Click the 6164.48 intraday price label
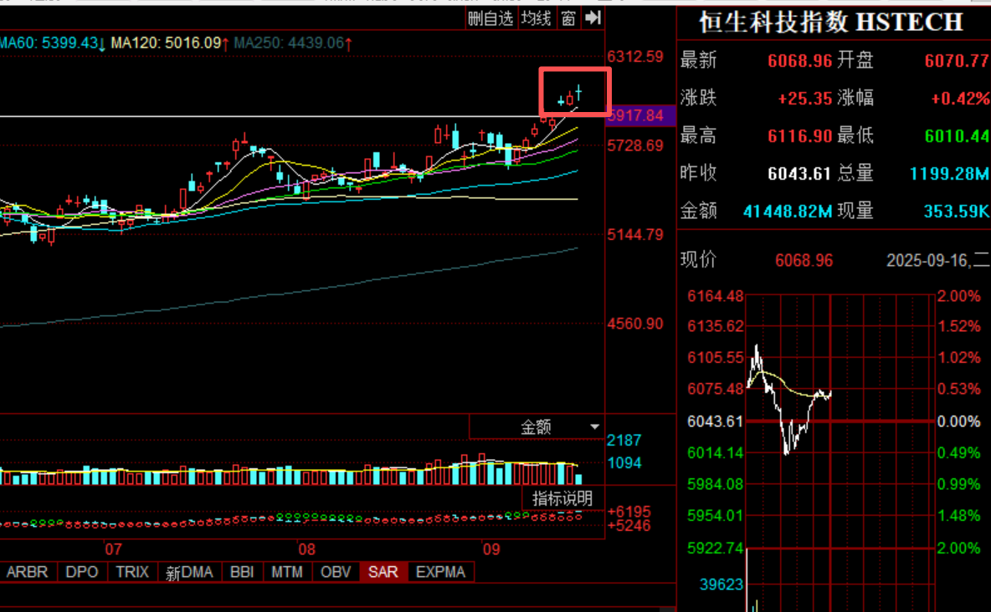The width and height of the screenshot is (991, 612). 716,296
